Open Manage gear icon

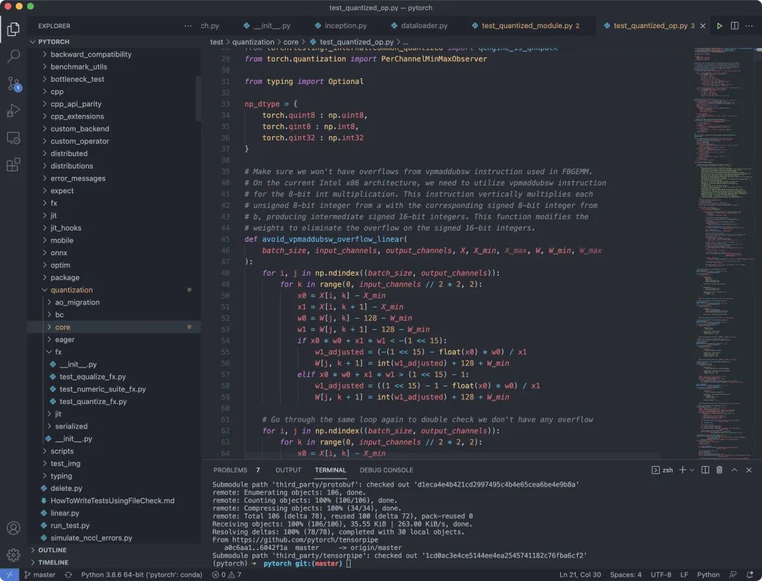tap(13, 555)
